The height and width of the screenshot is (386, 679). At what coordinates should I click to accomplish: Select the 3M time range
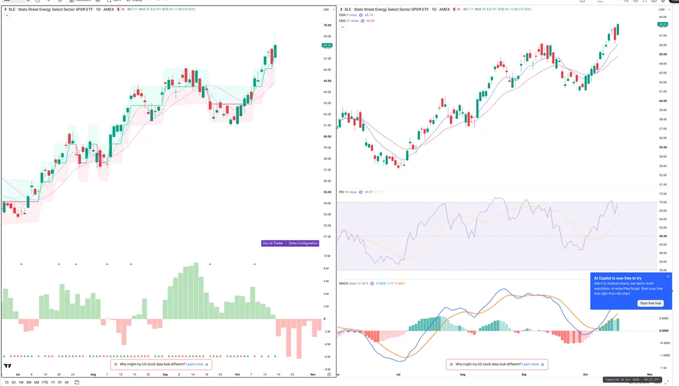pyautogui.click(x=28, y=383)
